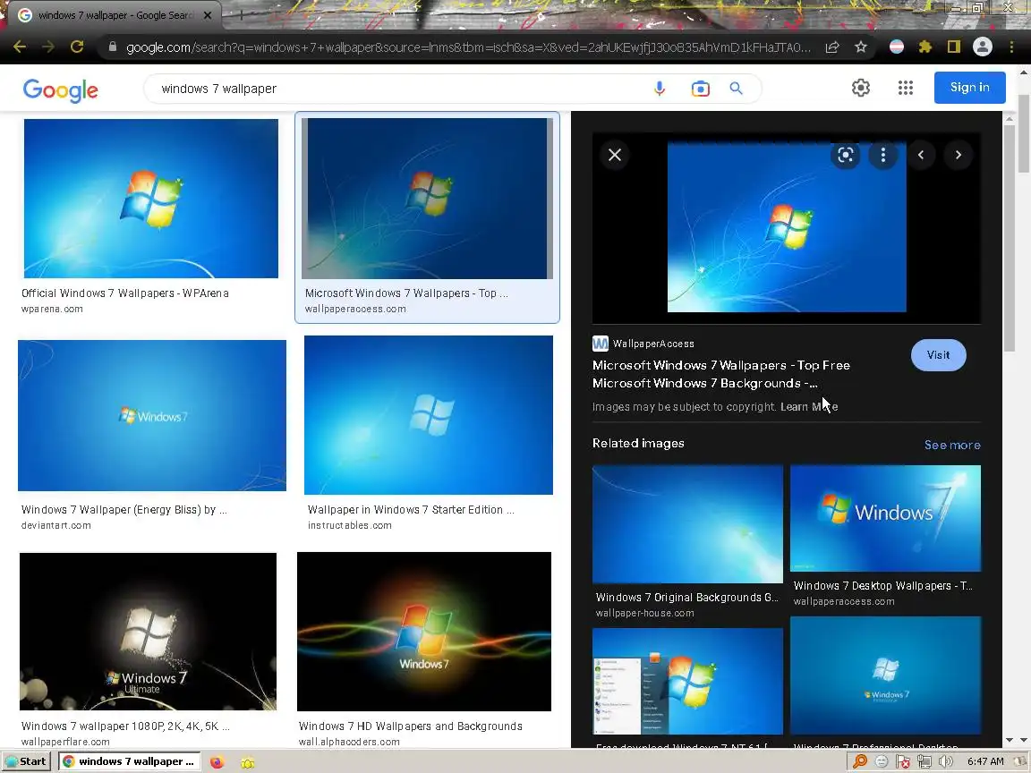Click Official Windows 7 Wallpapers - WPArena caption
This screenshot has height=773, width=1031.
pyautogui.click(x=125, y=293)
